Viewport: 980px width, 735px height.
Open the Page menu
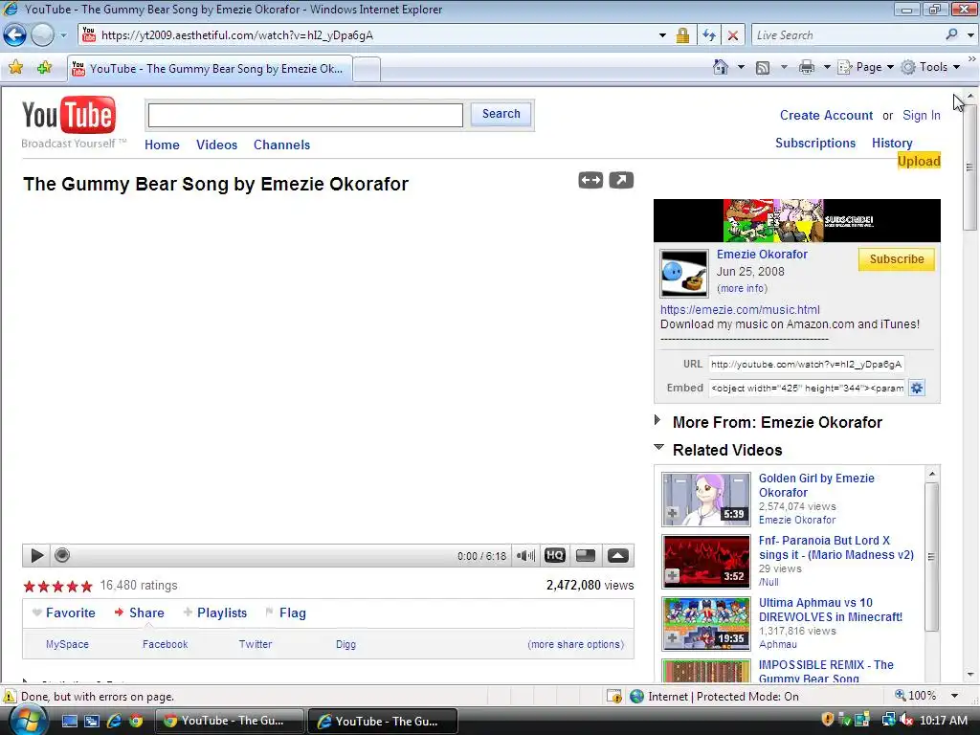point(865,68)
